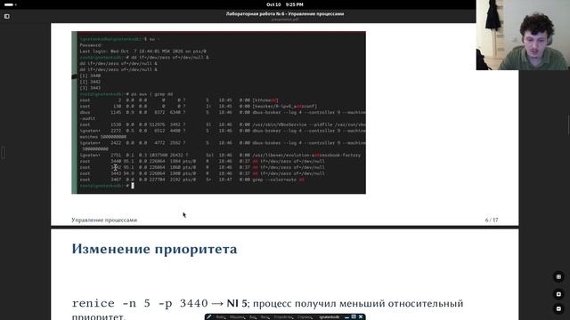
Task: Click the lowest floating round button
Action: pyautogui.click(x=558, y=308)
